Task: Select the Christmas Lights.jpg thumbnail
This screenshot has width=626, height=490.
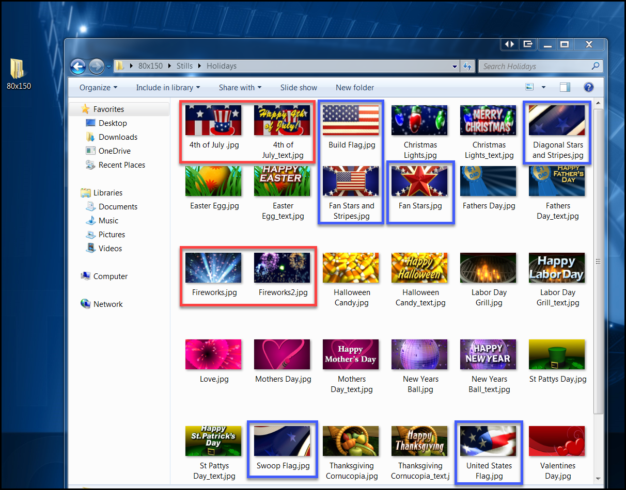Action: (419, 120)
